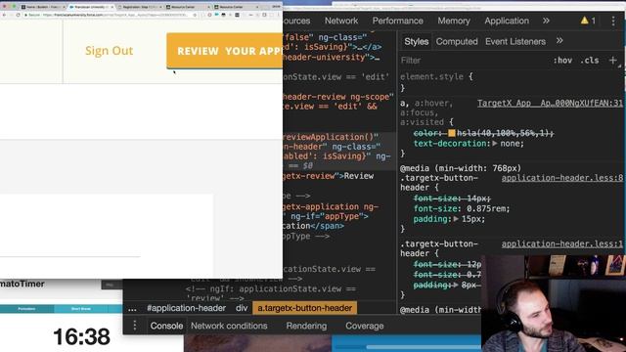Select the div breadcrumb element
Image resolution: width=626 pixels, height=352 pixels.
[x=242, y=308]
